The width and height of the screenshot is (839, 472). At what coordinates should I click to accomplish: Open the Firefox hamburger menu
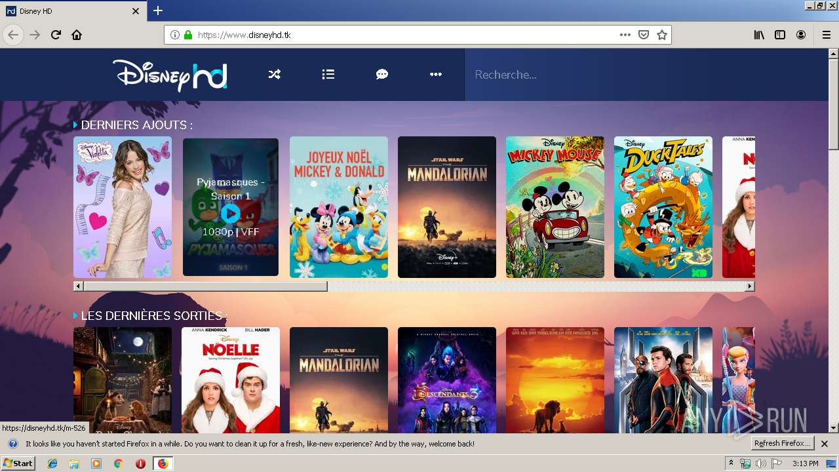tap(827, 35)
